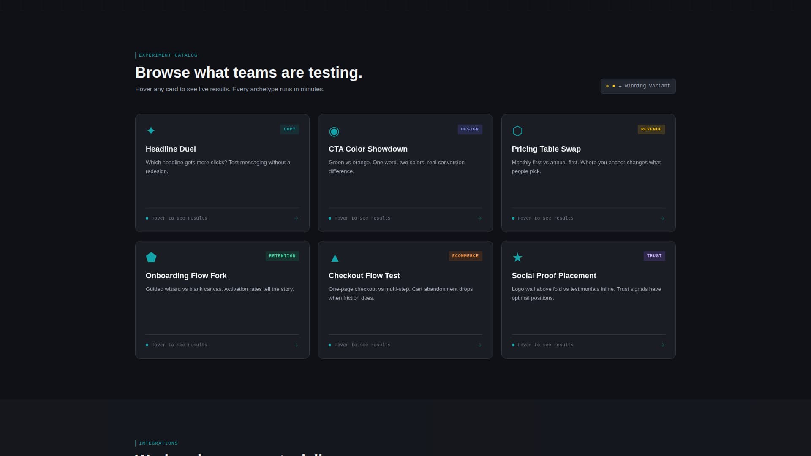Select the TRUST category badge
The width and height of the screenshot is (811, 456).
pos(654,256)
